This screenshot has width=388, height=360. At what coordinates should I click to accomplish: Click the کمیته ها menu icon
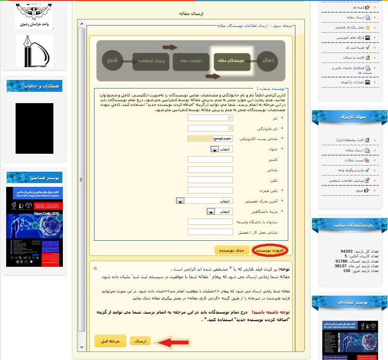click(x=368, y=7)
